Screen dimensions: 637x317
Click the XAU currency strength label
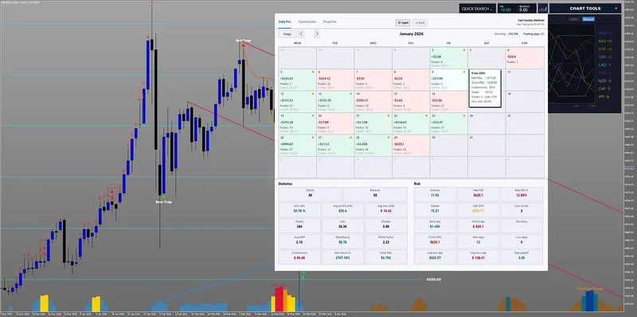(x=605, y=41)
